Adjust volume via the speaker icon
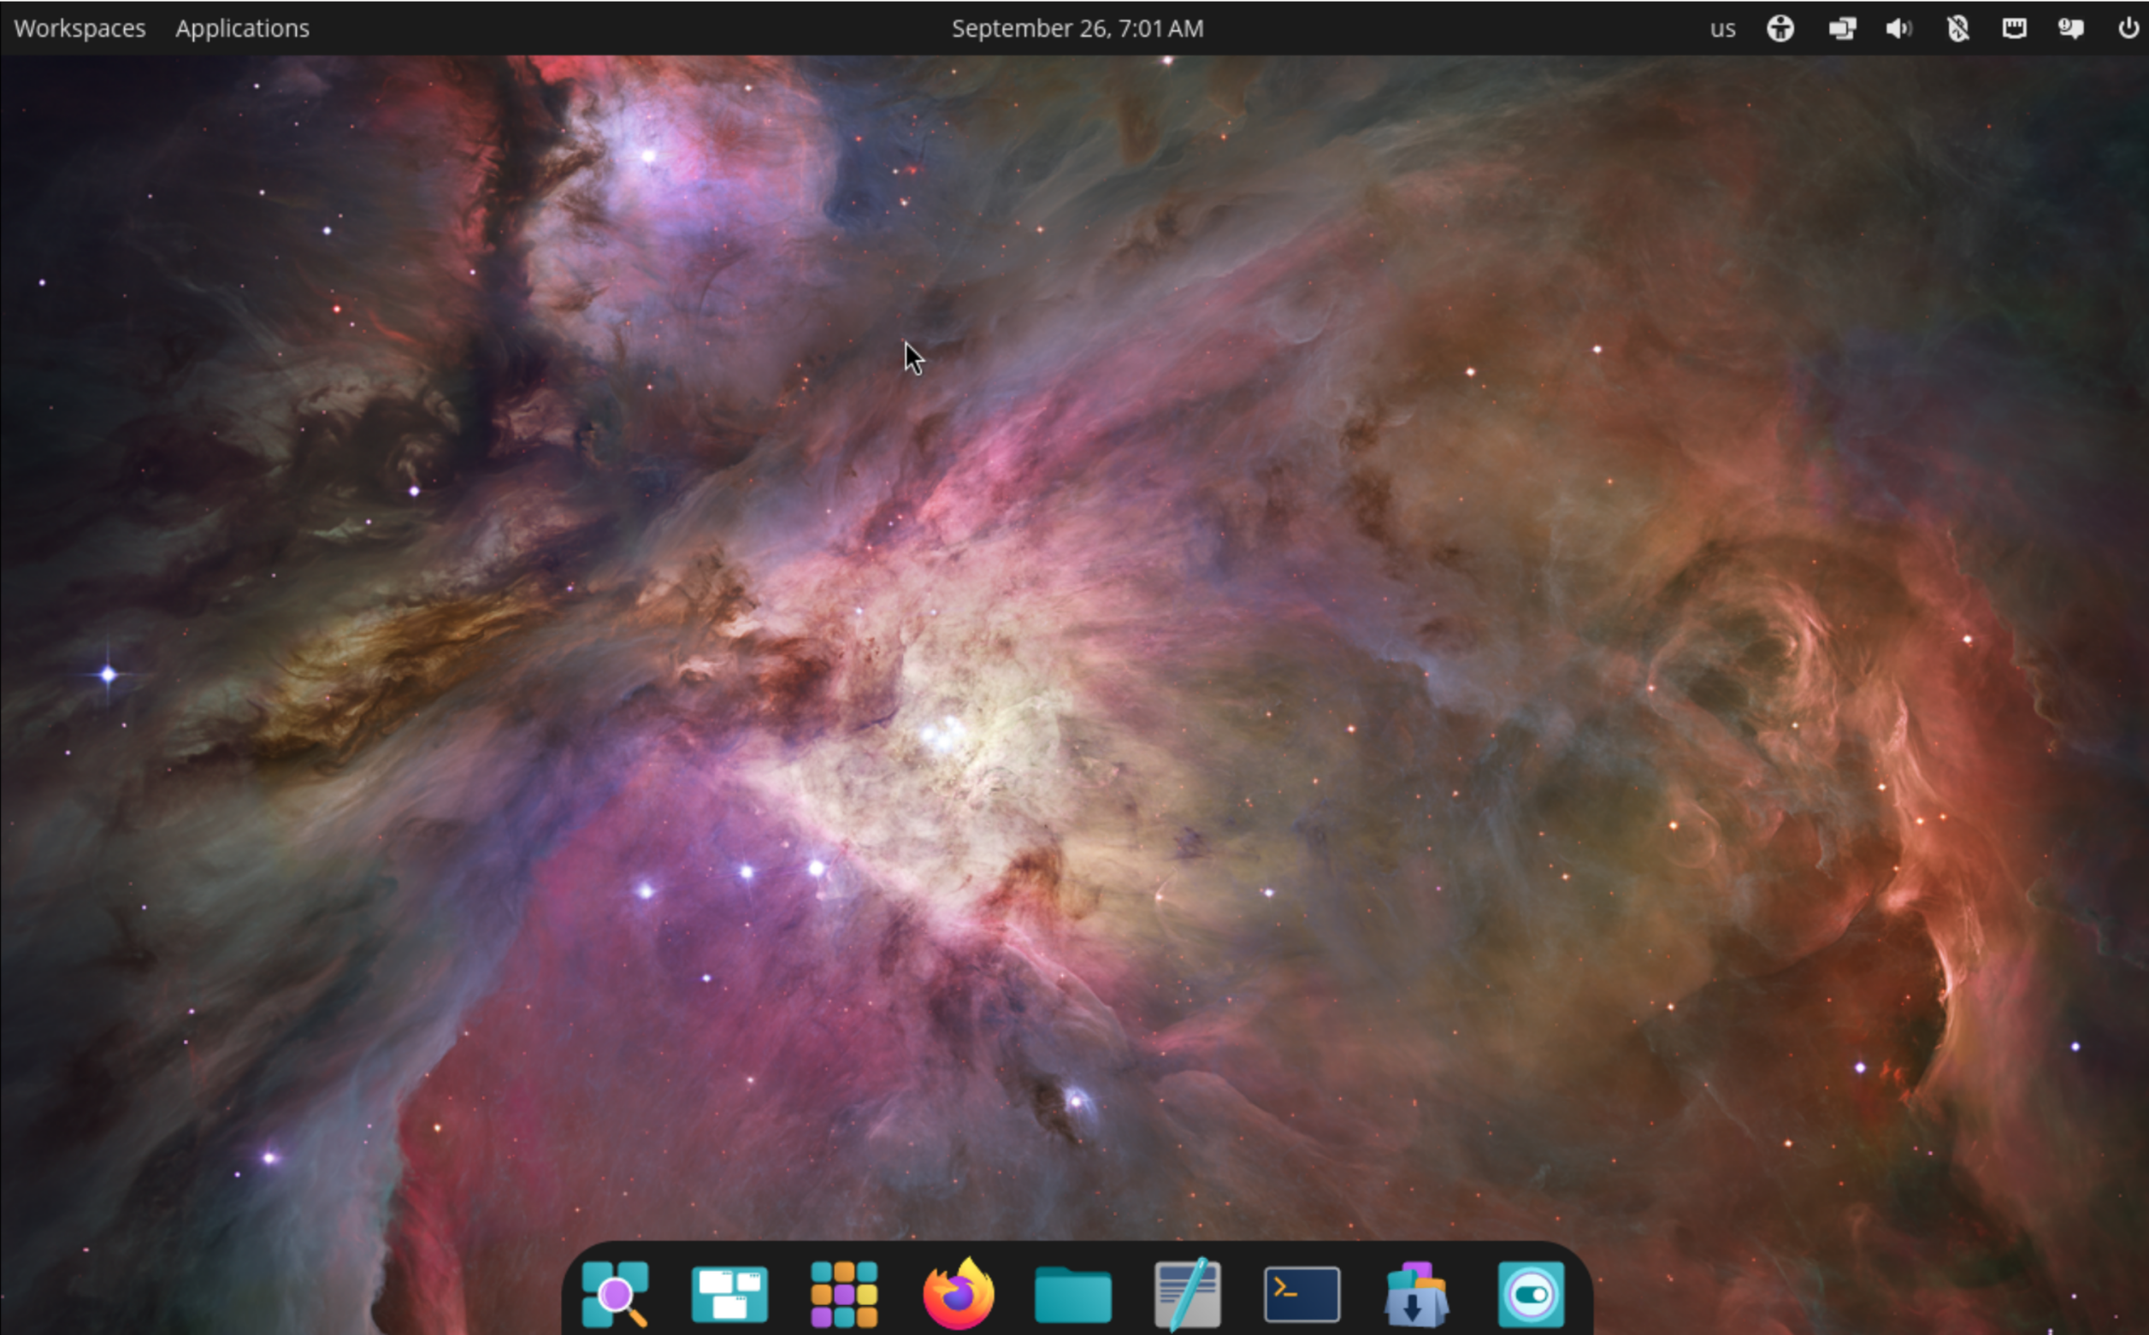Screen dimensions: 2149x1335 1898,27
